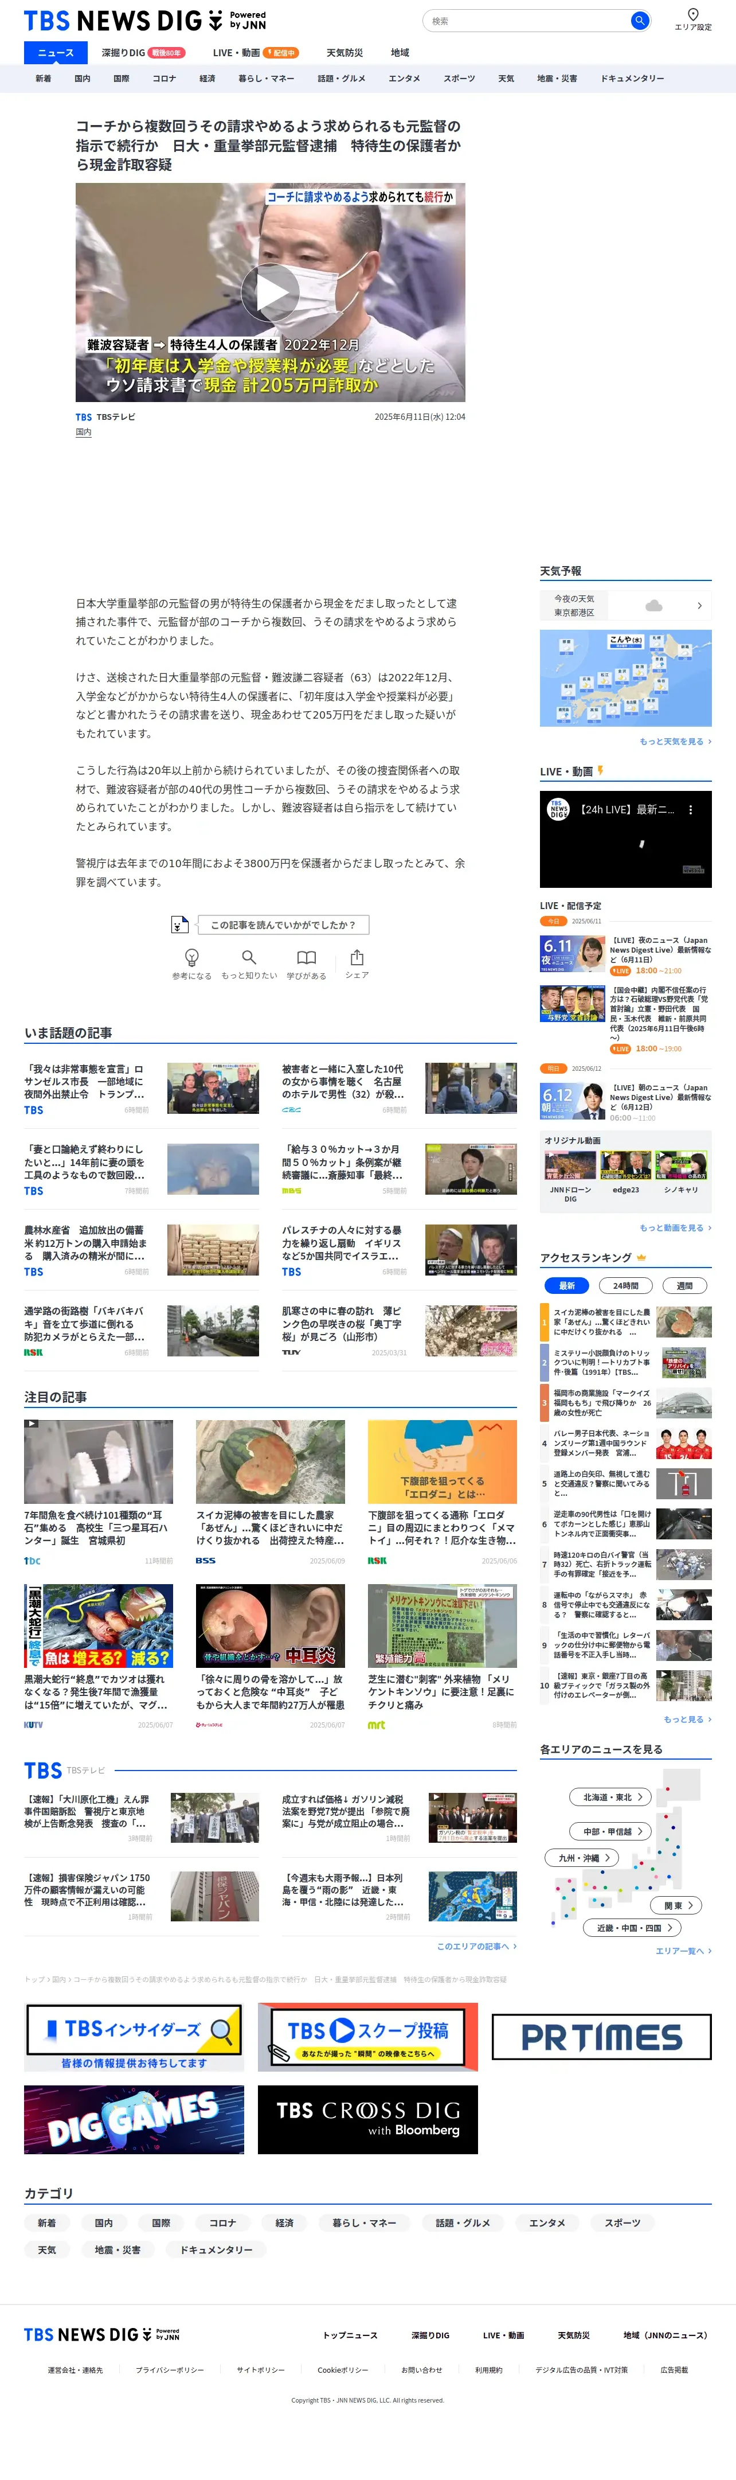The image size is (736, 2480).
Task: Click the article feedback document icon
Action: (180, 924)
